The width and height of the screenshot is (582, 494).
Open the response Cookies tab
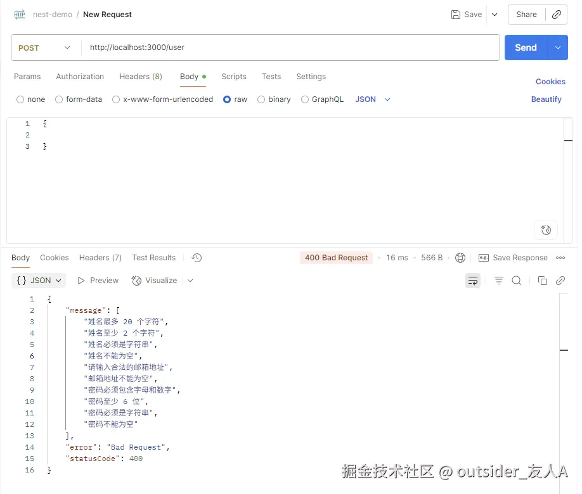point(54,258)
